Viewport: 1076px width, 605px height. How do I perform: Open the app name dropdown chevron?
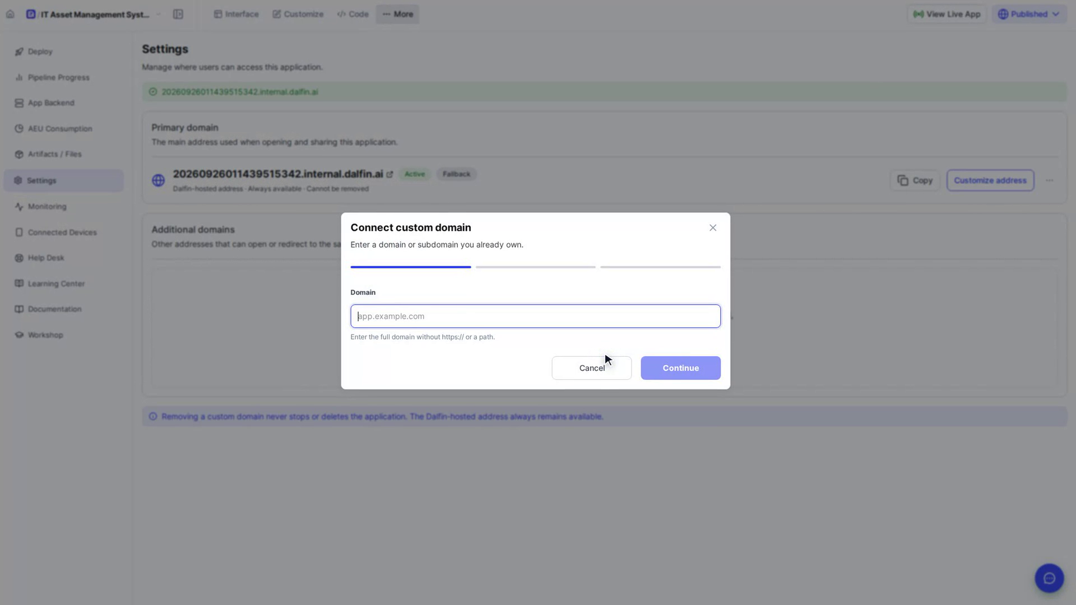[x=159, y=14]
